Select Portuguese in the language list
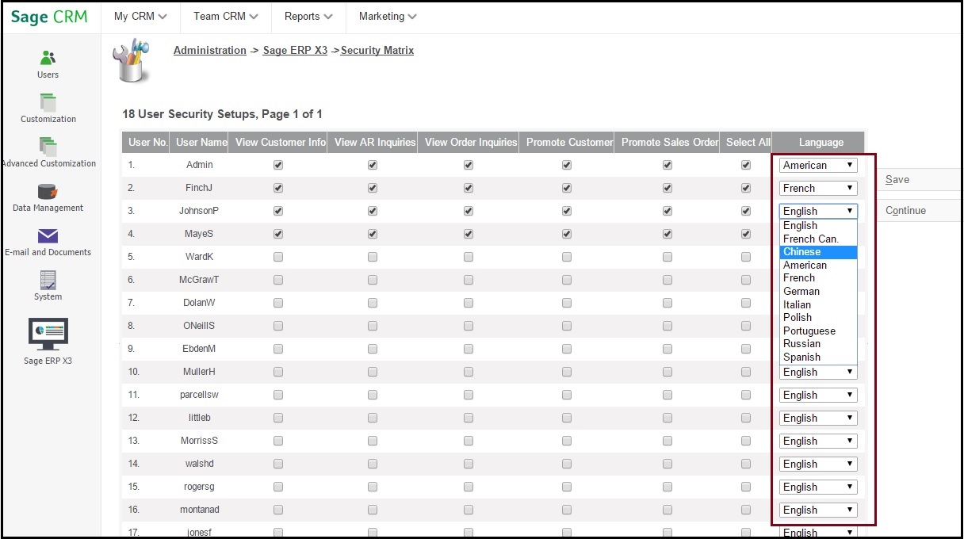The height and width of the screenshot is (539, 964). click(x=818, y=331)
